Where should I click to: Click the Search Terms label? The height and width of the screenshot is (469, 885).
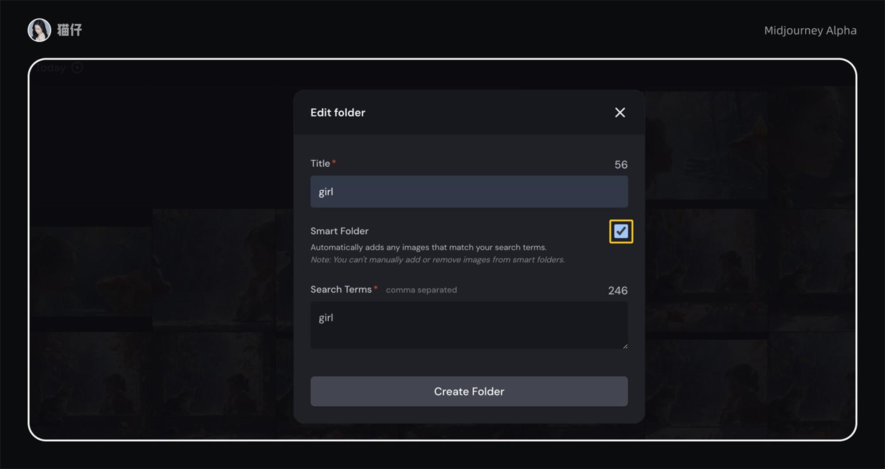[x=341, y=290]
